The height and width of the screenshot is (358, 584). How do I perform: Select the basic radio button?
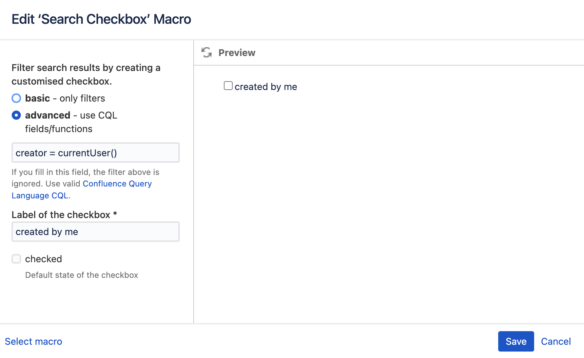[16, 98]
